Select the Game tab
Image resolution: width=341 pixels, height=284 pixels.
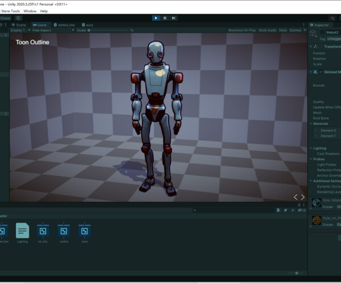click(40, 25)
